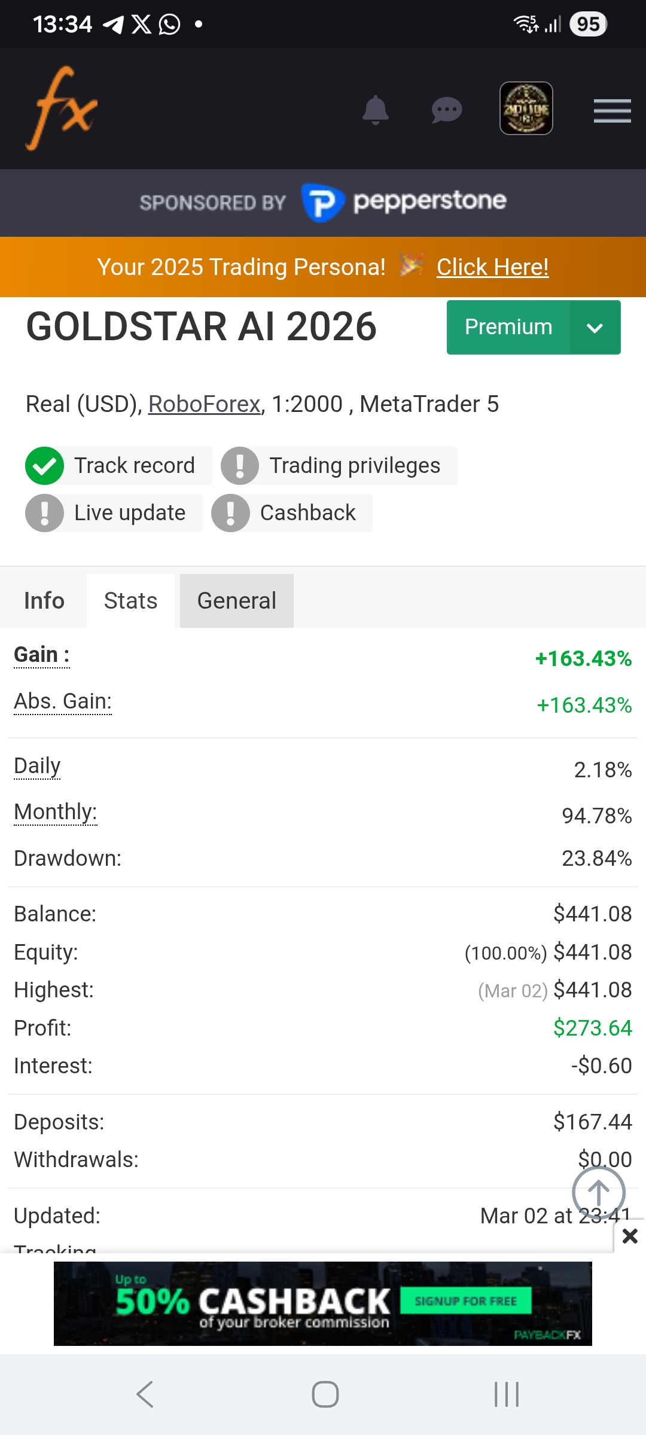Open the RoboForex broker link
This screenshot has width=646, height=1435.
[x=204, y=404]
